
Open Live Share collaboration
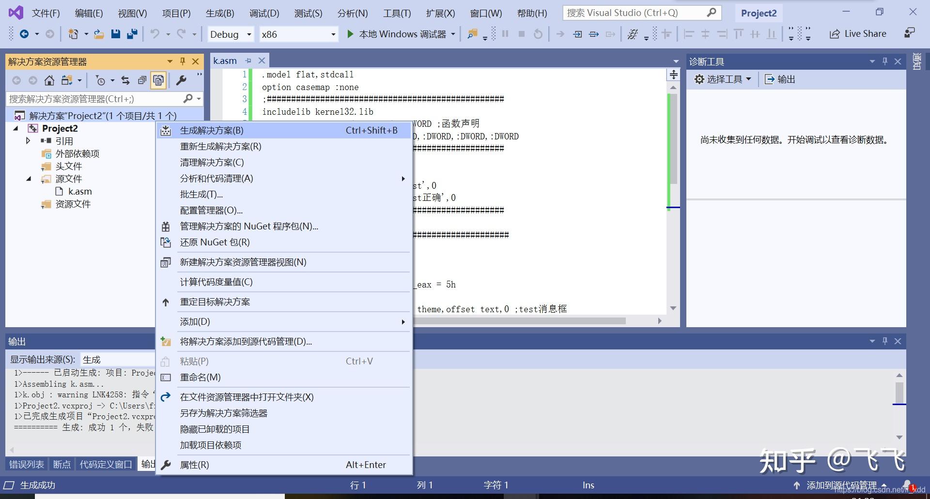click(x=858, y=33)
